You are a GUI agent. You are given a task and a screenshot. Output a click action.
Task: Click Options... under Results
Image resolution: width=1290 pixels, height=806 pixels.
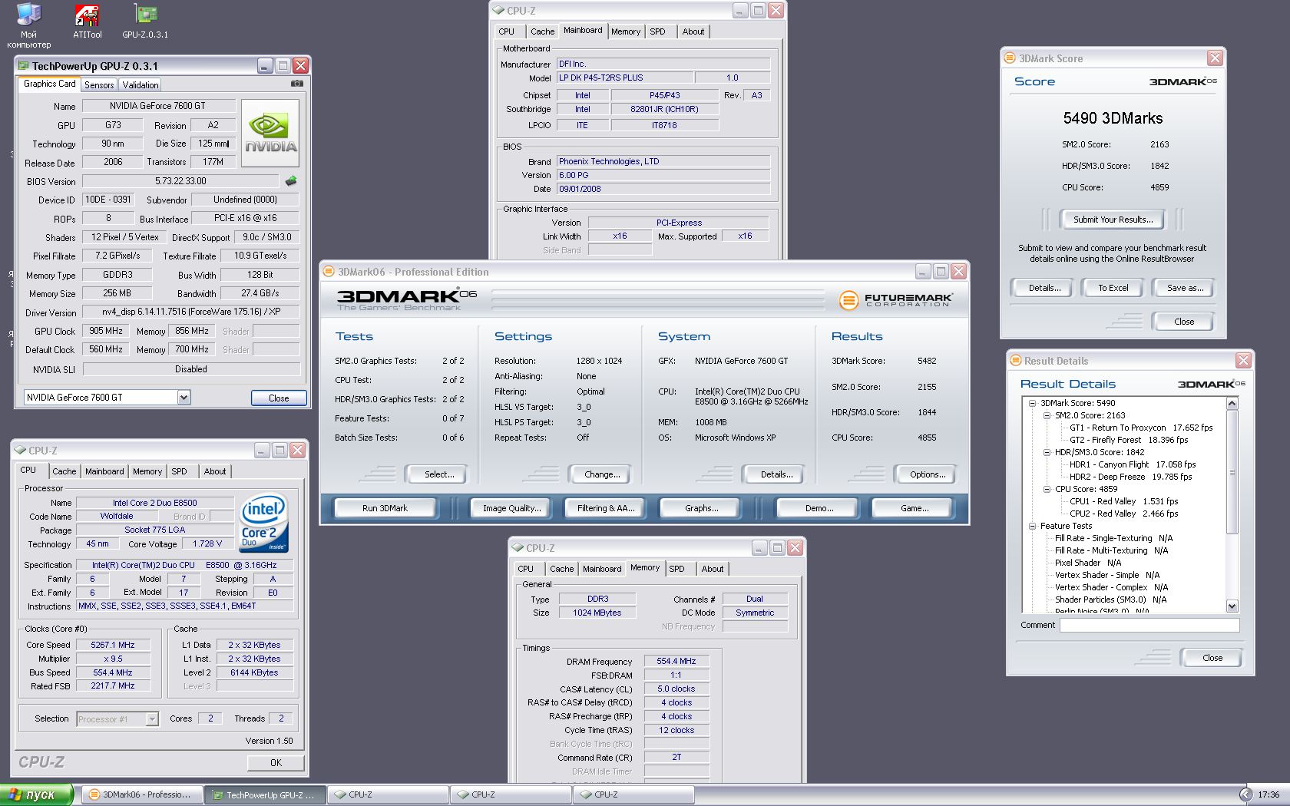[928, 474]
